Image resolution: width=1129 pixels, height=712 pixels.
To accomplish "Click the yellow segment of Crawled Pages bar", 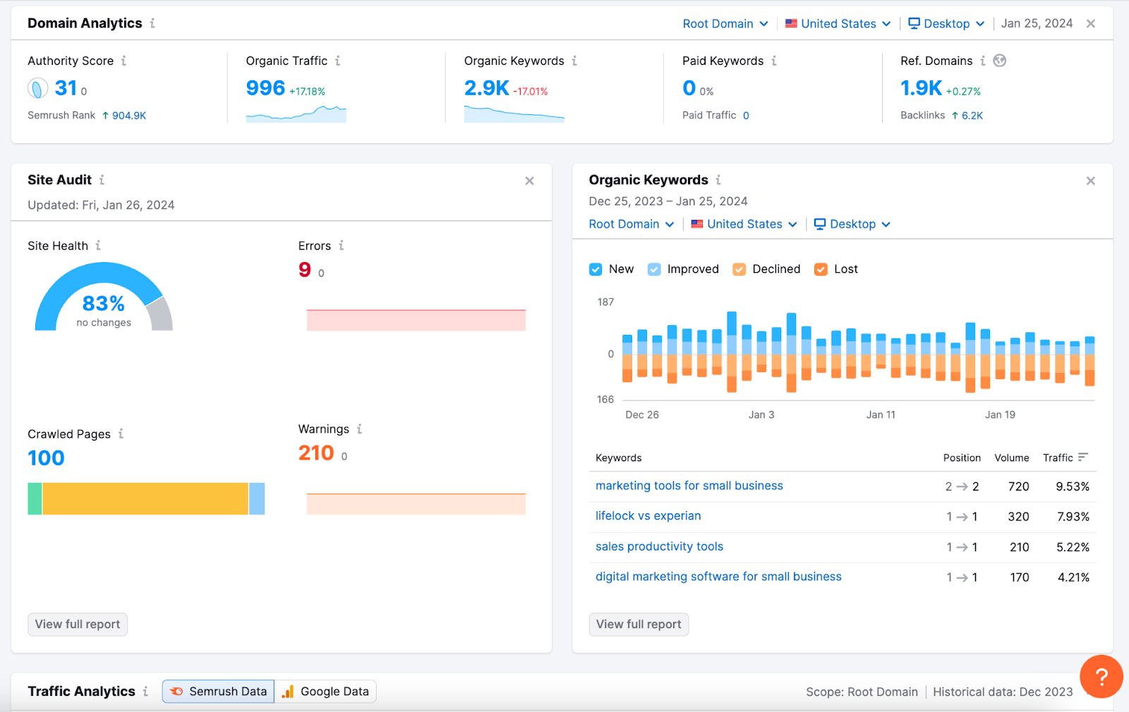I will 145,499.
